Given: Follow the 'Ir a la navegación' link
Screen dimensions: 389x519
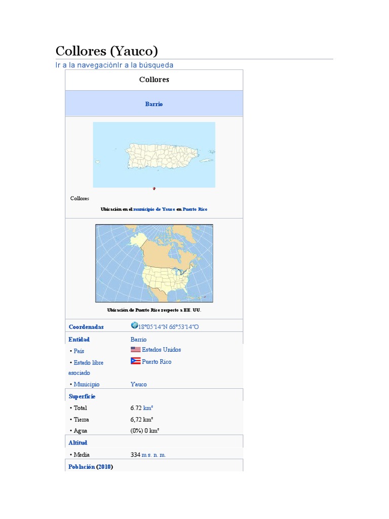Looking at the screenshot, I should [86, 65].
